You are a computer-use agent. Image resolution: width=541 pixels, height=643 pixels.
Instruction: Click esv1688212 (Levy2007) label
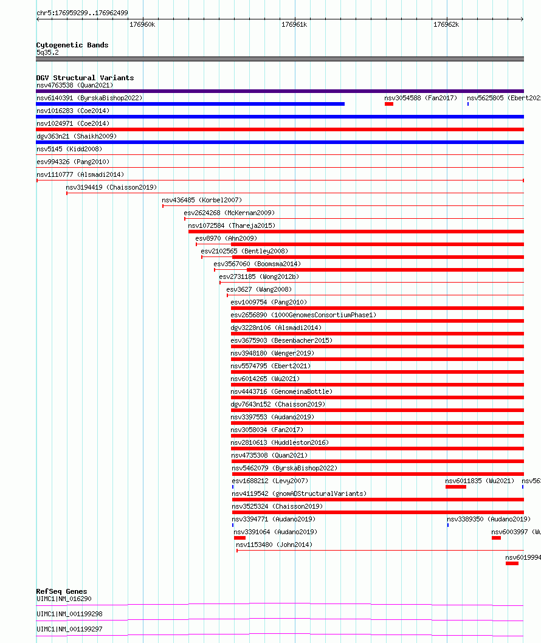coord(270,481)
